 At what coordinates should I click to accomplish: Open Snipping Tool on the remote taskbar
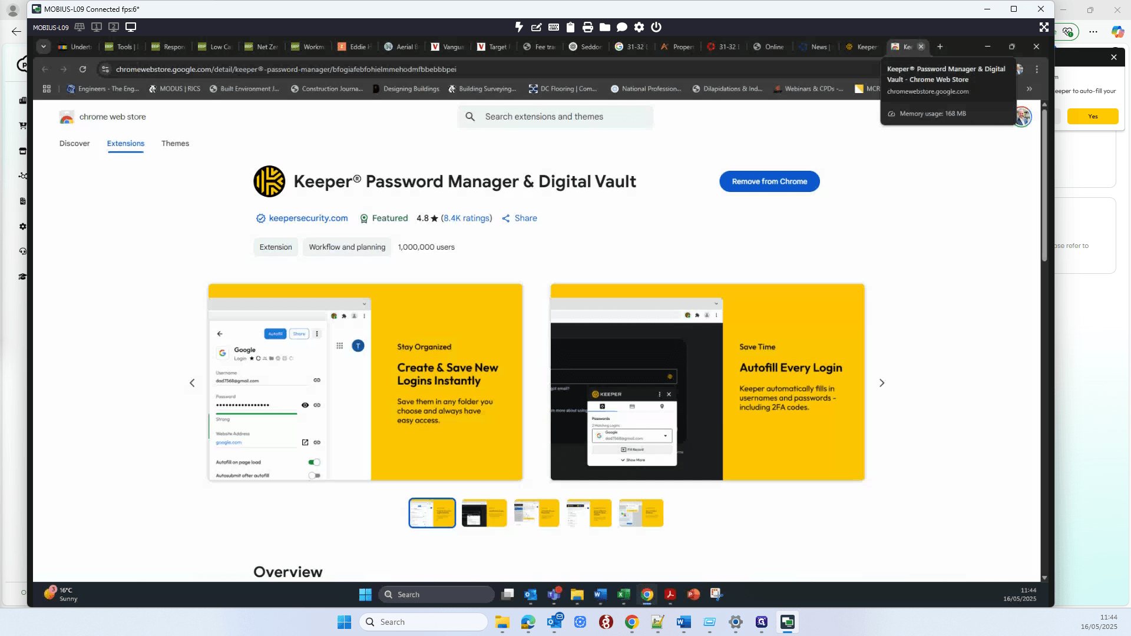(716, 594)
